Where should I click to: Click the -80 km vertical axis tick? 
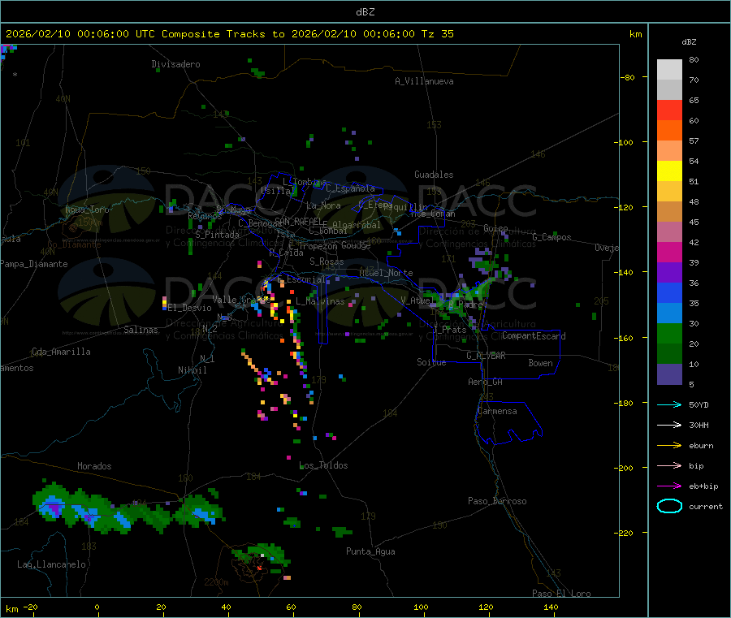628,77
